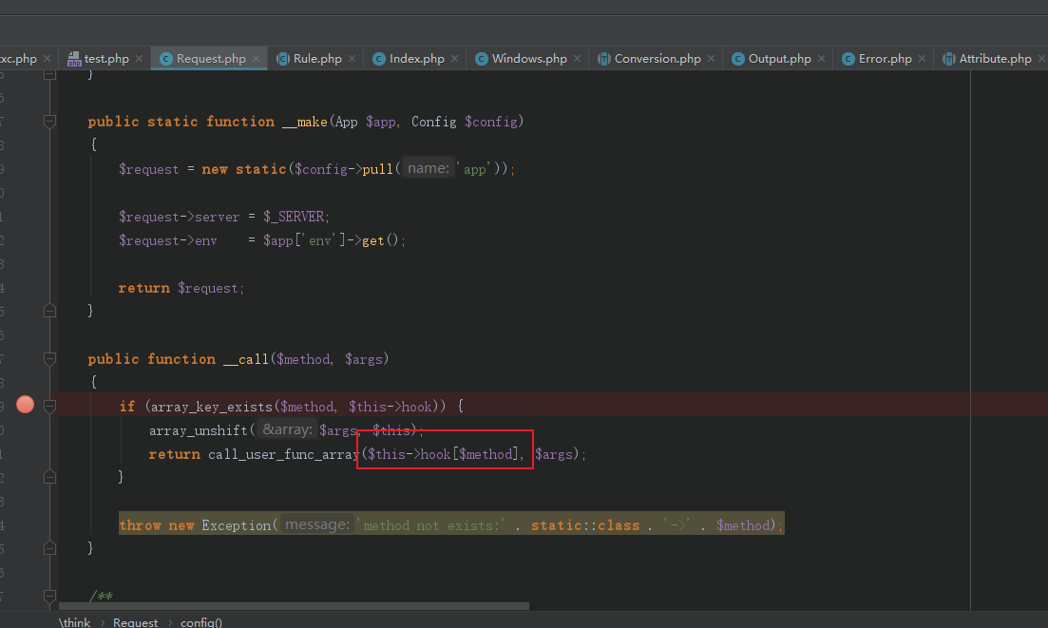Click the horizontal editor scrollbar
1048x628 pixels.
pos(295,606)
